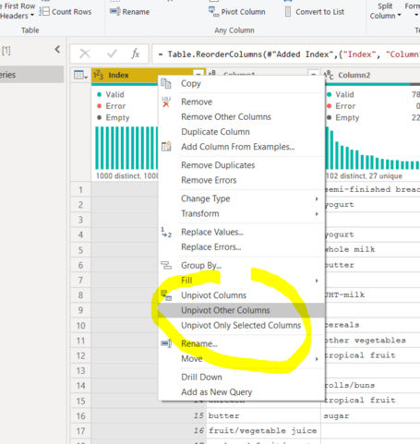420x444 pixels.
Task: Expand the Change Type submenu
Action: 317,198
